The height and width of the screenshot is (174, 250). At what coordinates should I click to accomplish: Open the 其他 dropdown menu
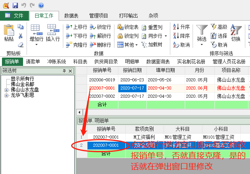pos(128,45)
